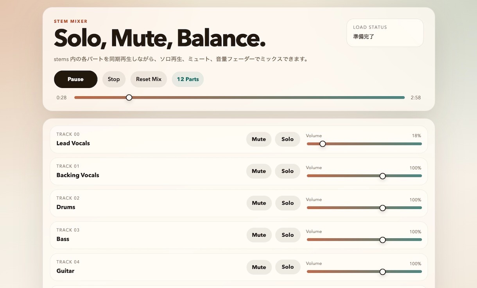Viewport: 477px width, 288px height.
Task: Stop the playback
Action: 114,79
